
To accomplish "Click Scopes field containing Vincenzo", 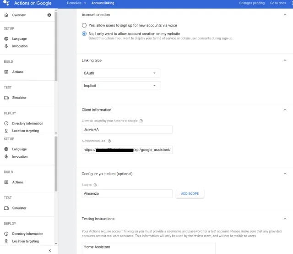I will [127, 194].
